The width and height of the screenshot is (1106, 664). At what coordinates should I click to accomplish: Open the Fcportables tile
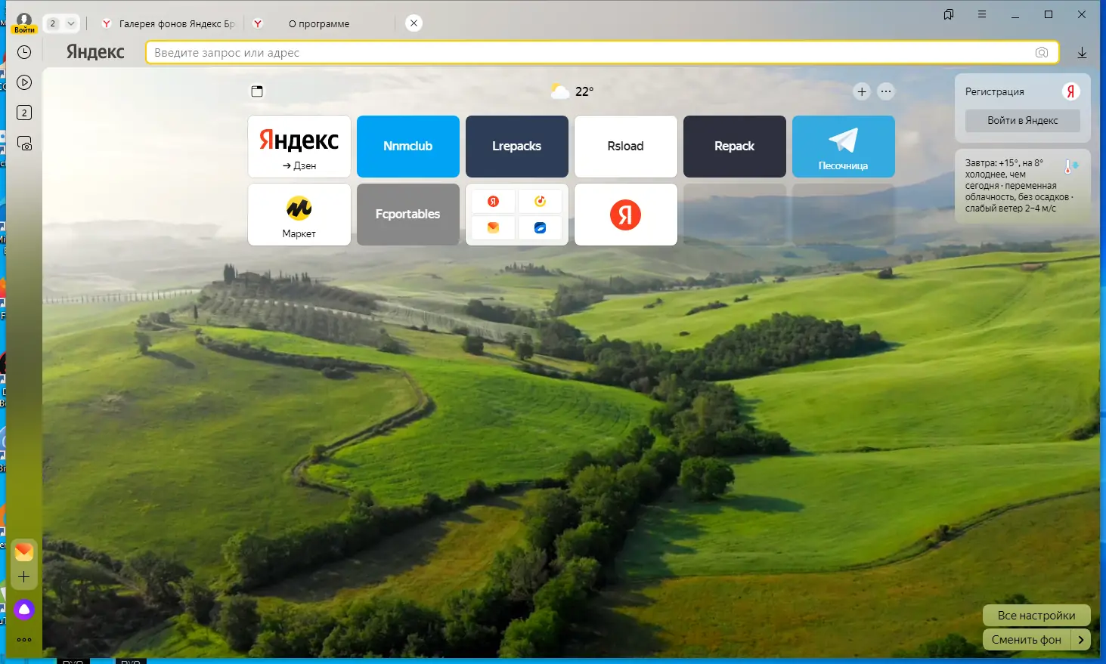point(408,215)
